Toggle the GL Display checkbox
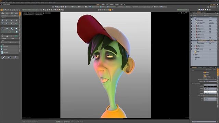This screenshot has width=219, height=123. point(205,76)
